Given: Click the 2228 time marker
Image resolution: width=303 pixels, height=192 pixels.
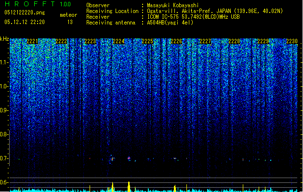Looking at the screenshot, I should click(234, 41).
